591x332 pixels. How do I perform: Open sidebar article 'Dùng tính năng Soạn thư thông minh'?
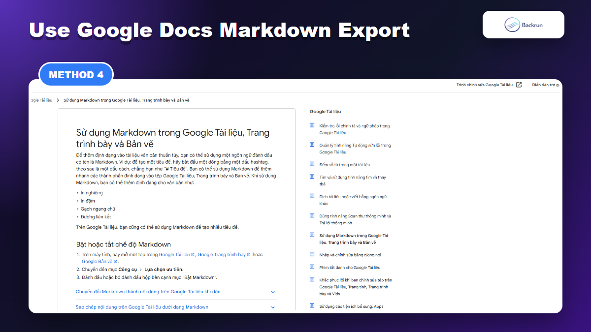(355, 219)
